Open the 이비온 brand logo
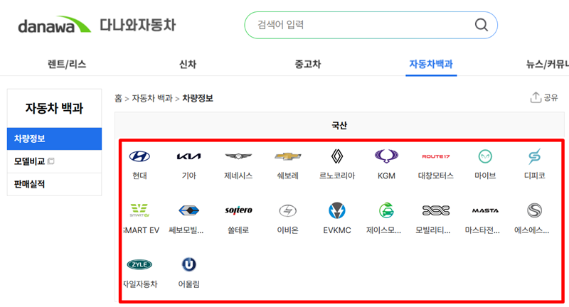This screenshot has height=307, width=569. pos(287,210)
